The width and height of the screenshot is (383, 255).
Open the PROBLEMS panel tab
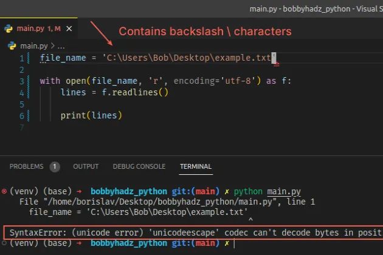pos(26,166)
